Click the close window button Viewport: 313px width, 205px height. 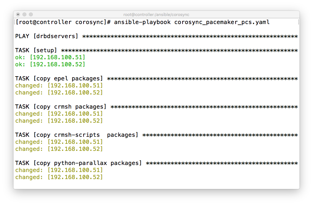coord(18,14)
